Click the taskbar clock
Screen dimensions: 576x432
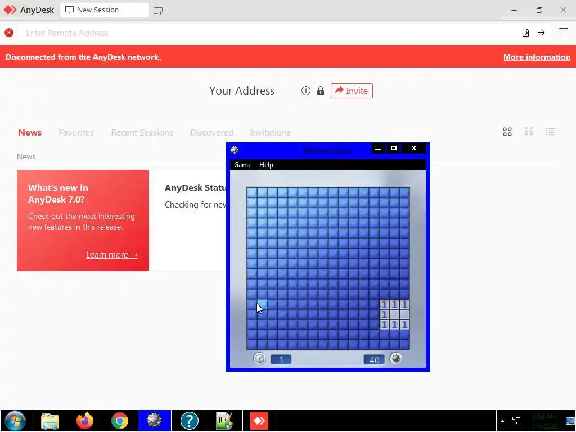pyautogui.click(x=544, y=421)
